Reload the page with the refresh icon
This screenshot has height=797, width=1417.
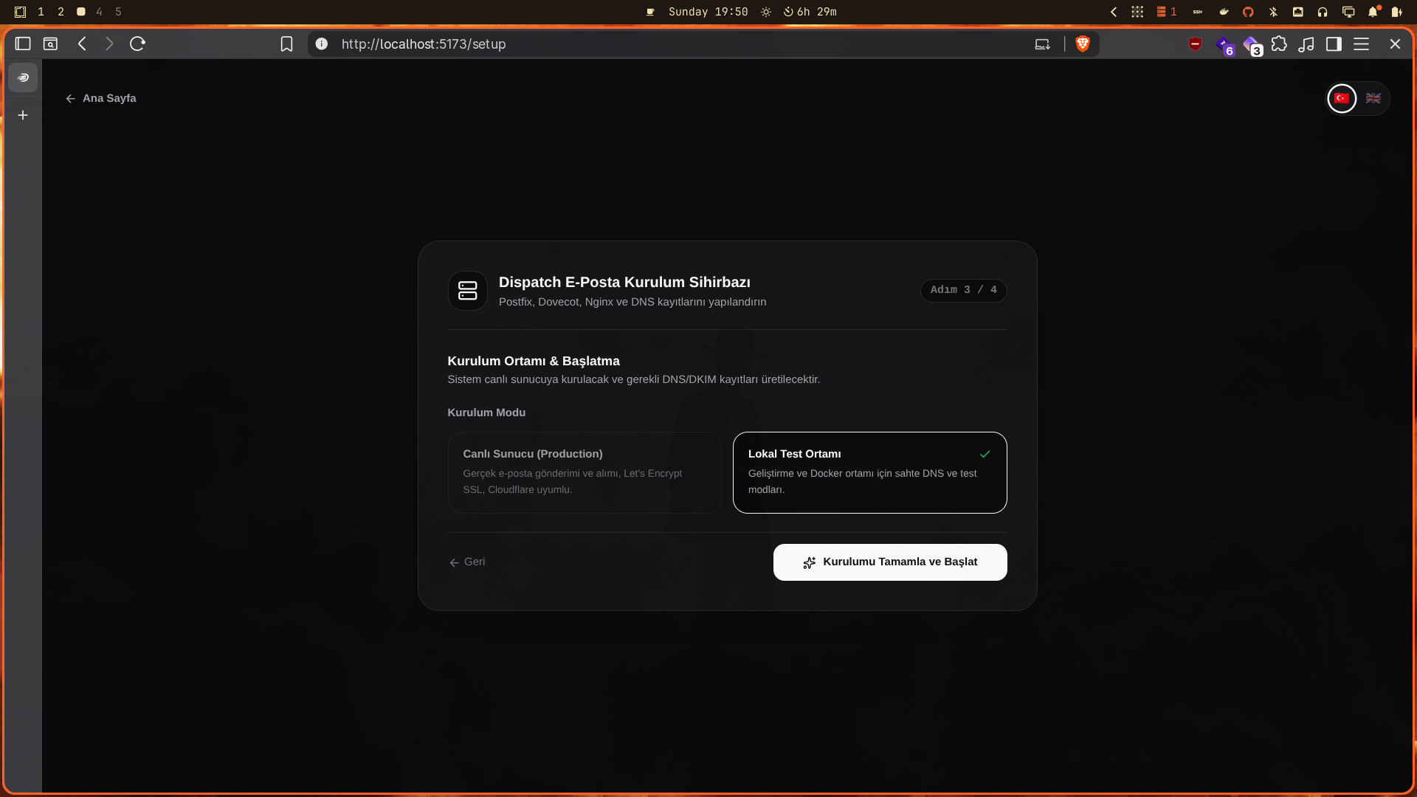pyautogui.click(x=137, y=44)
